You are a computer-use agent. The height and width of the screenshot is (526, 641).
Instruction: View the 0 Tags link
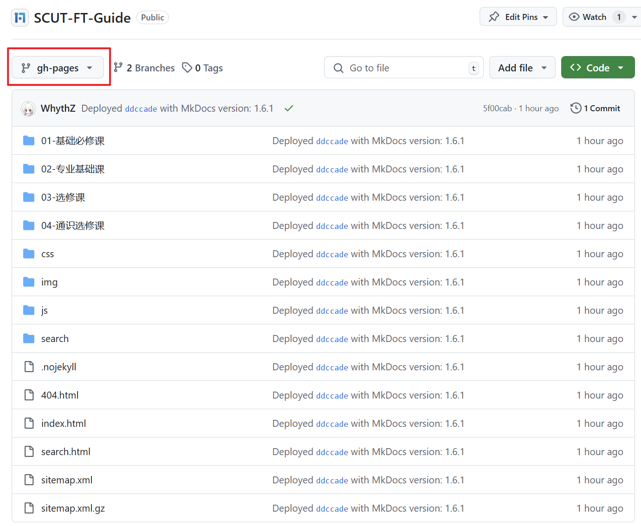point(202,68)
